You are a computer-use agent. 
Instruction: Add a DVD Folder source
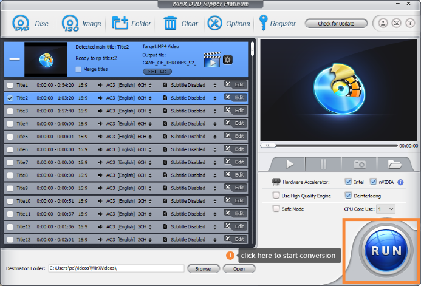131,23
